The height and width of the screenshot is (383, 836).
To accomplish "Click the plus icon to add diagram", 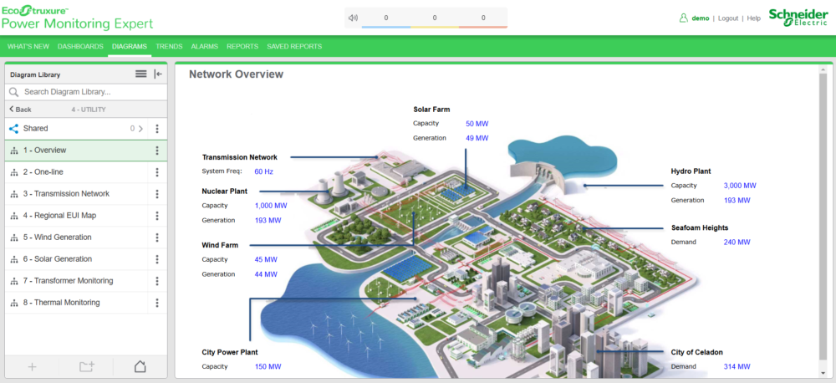I will click(33, 366).
